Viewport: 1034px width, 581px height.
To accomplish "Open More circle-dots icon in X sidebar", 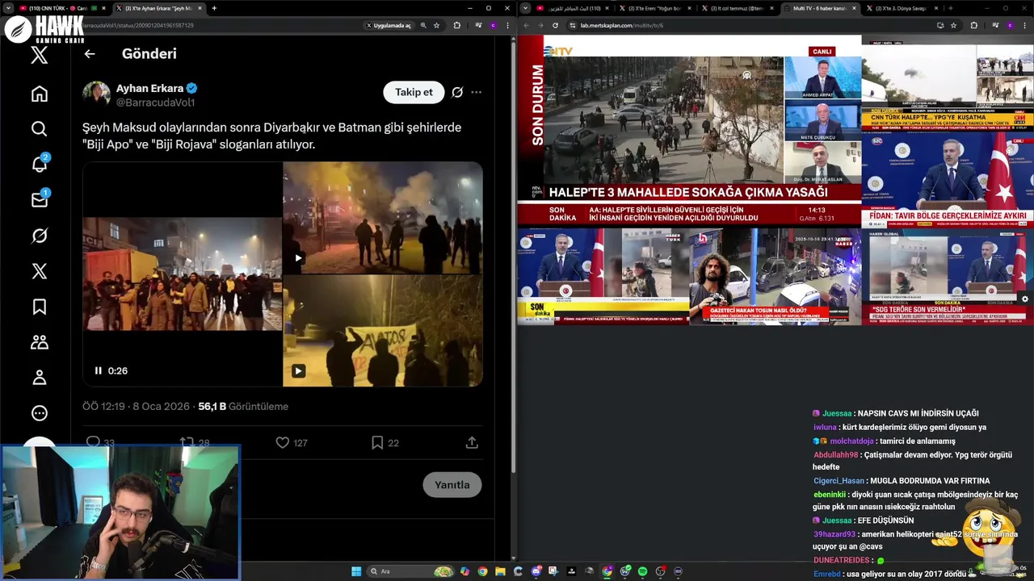I will click(40, 413).
